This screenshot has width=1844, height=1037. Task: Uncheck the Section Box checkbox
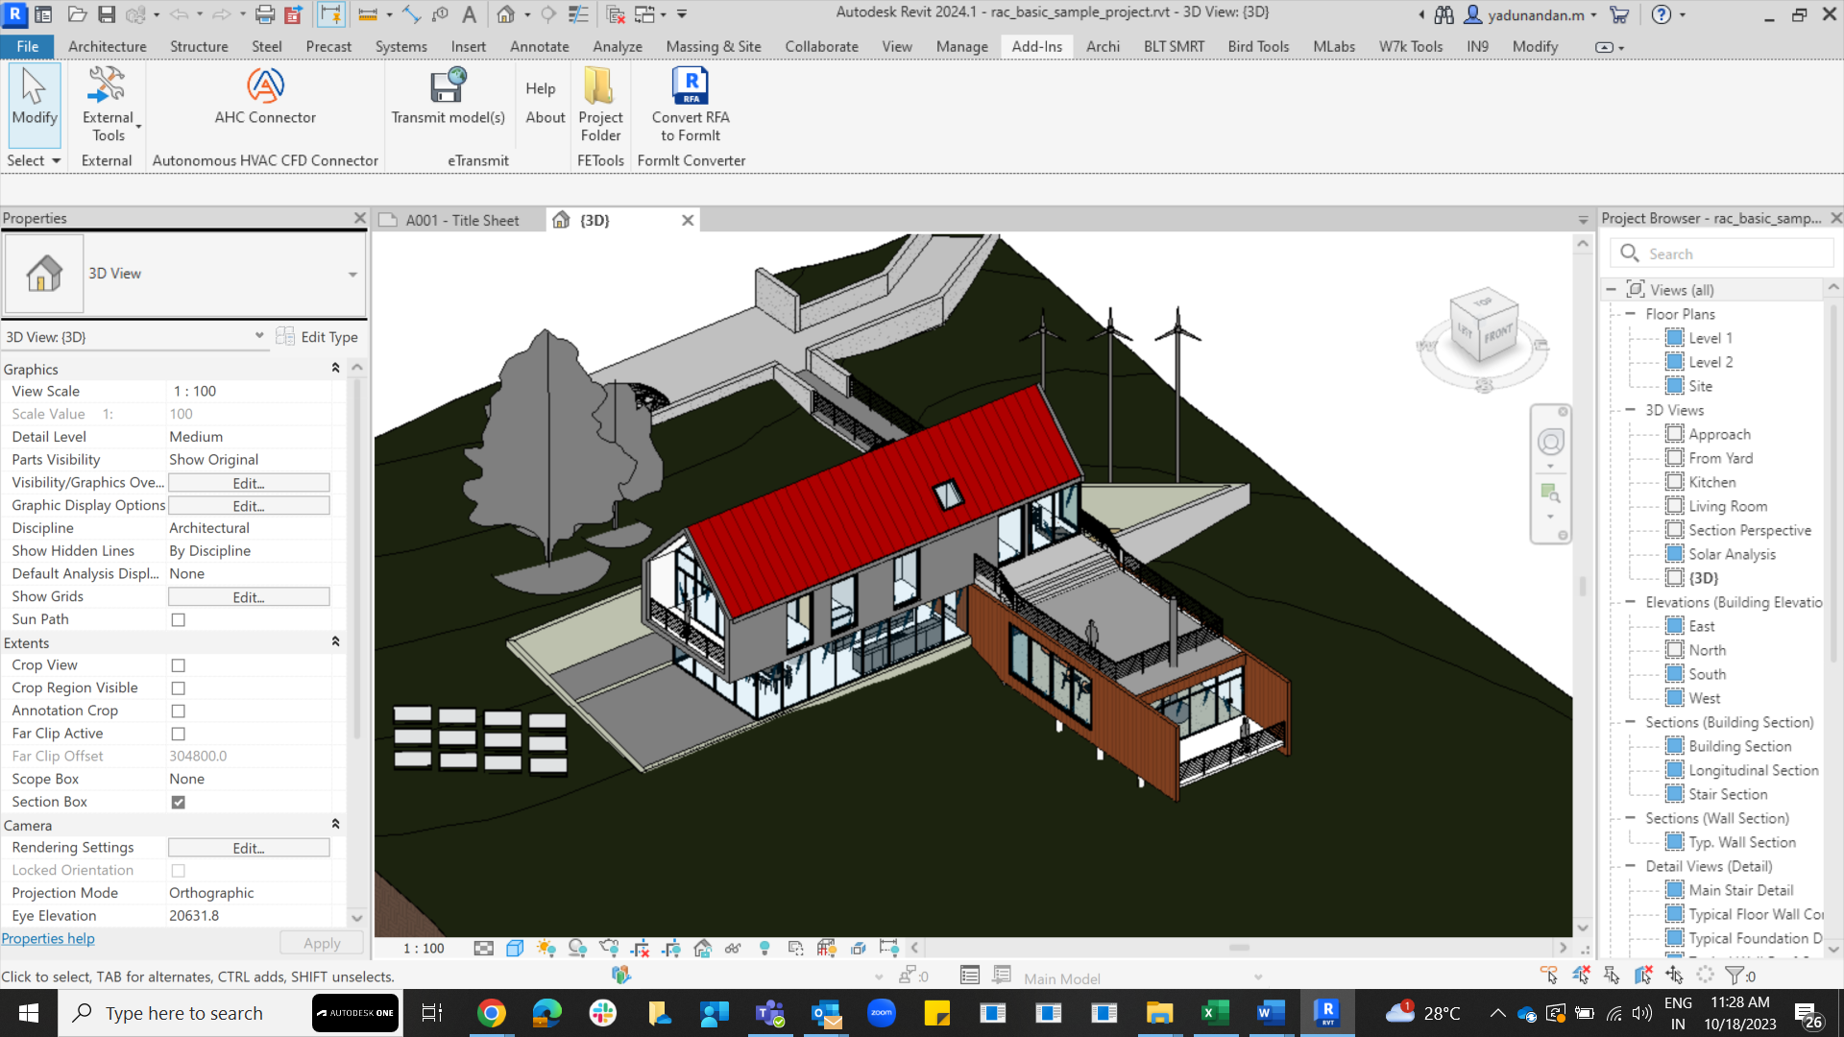click(x=178, y=803)
